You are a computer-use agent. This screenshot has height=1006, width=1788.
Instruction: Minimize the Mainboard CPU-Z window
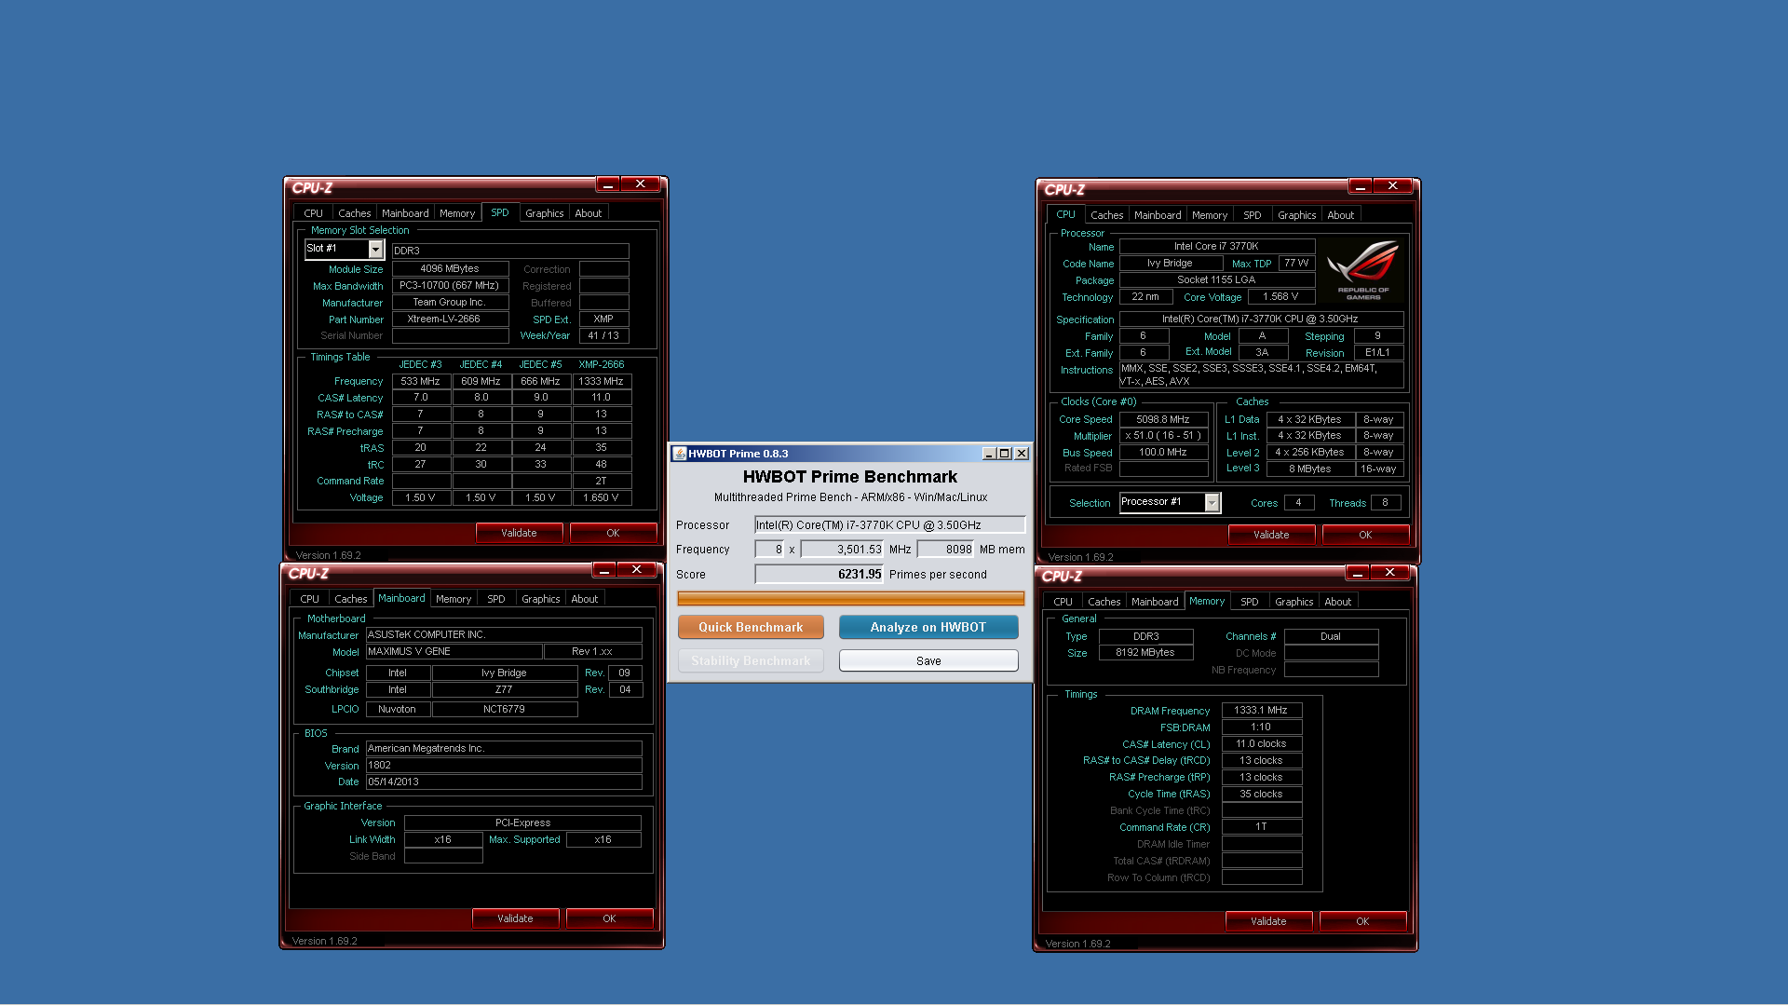[603, 570]
